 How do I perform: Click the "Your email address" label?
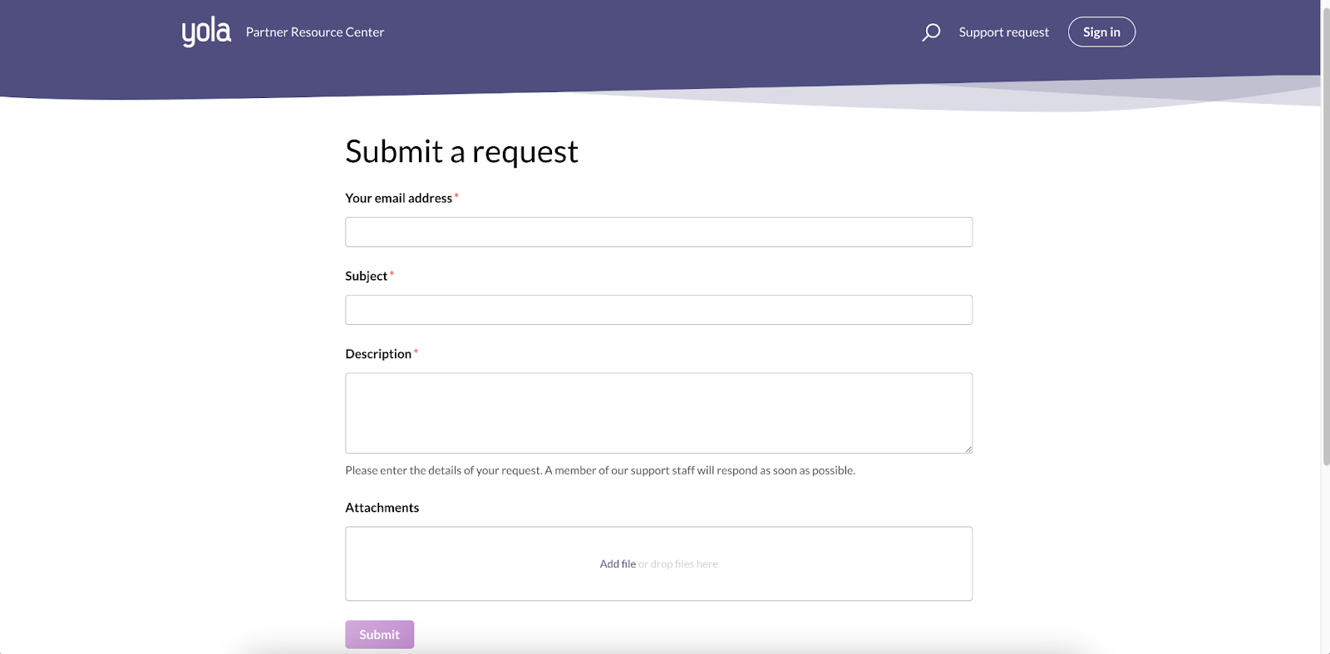tap(398, 198)
